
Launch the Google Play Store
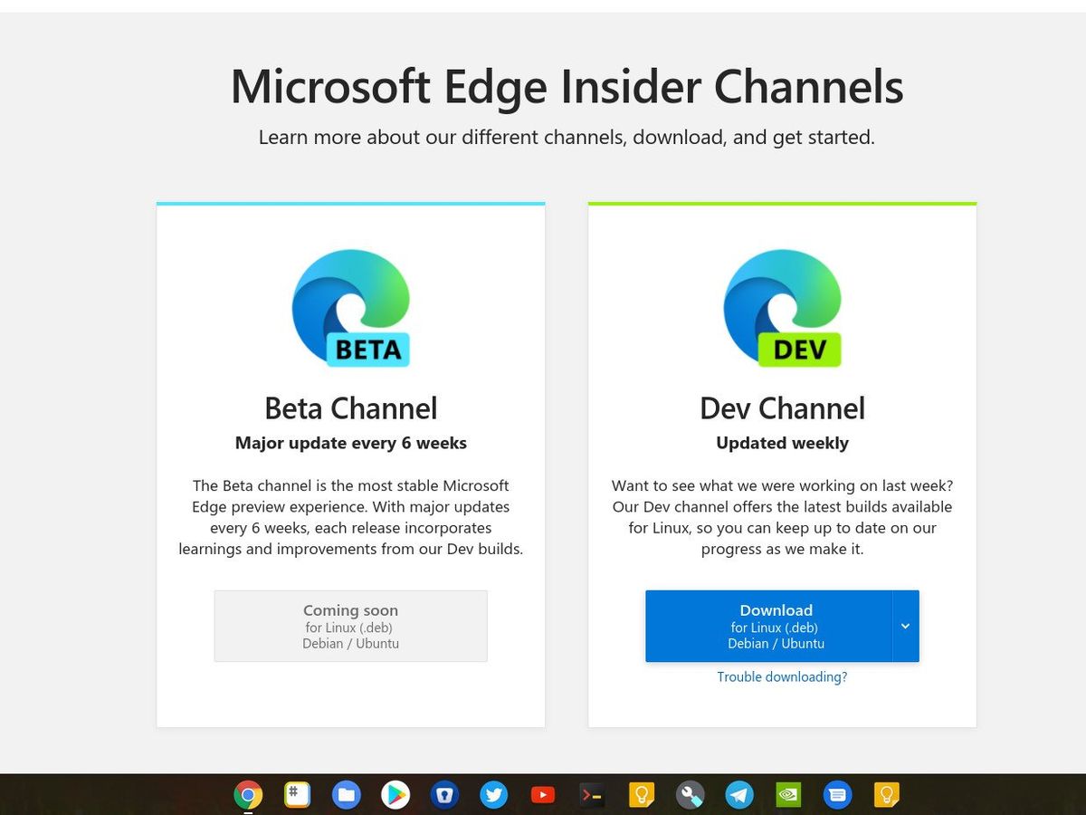coord(395,794)
